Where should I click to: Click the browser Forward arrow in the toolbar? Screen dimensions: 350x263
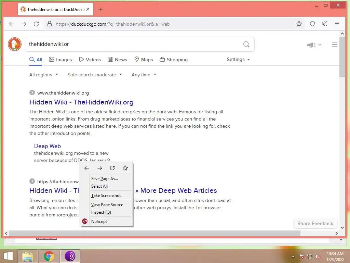[24, 24]
